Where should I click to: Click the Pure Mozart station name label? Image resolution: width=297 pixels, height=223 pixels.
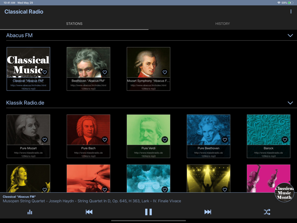28,148
